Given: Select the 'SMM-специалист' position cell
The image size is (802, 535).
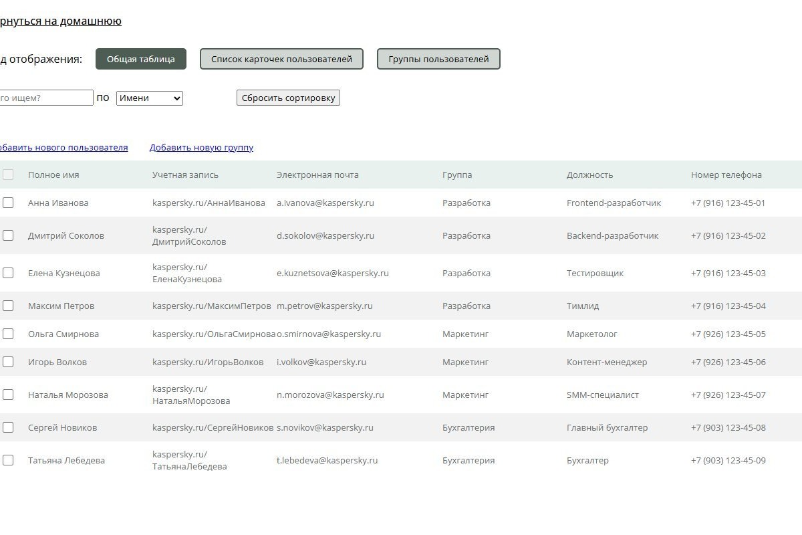Looking at the screenshot, I should (603, 395).
